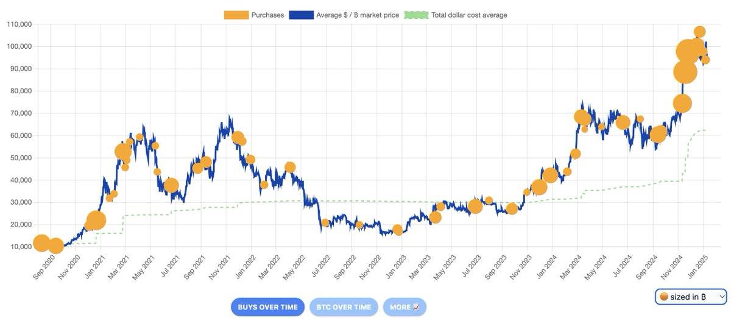The width and height of the screenshot is (731, 318).
Task: Click the purchase bubble near Jan 2023 bottom
Action: (398, 230)
